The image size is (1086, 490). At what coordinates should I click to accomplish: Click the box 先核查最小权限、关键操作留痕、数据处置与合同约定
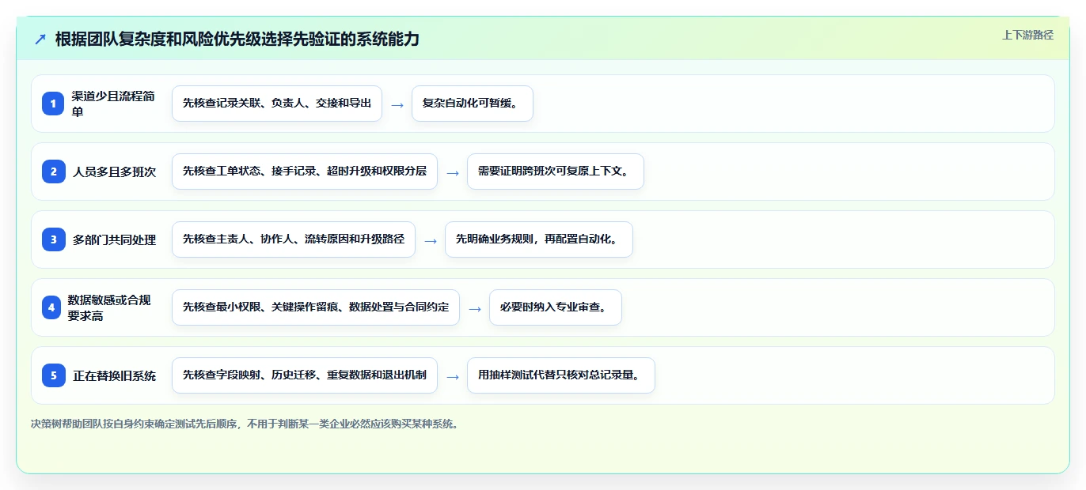(x=316, y=307)
